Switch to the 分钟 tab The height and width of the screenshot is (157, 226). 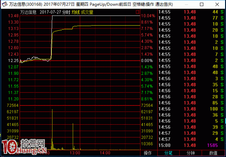(x=190, y=153)
